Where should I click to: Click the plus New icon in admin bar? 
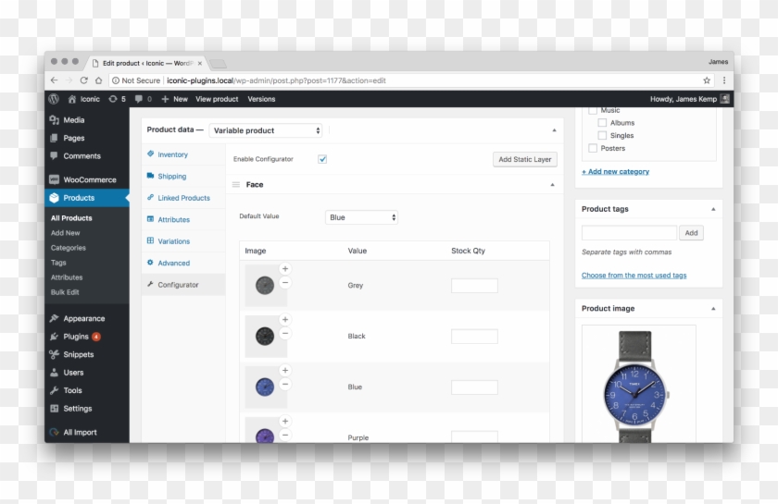165,99
